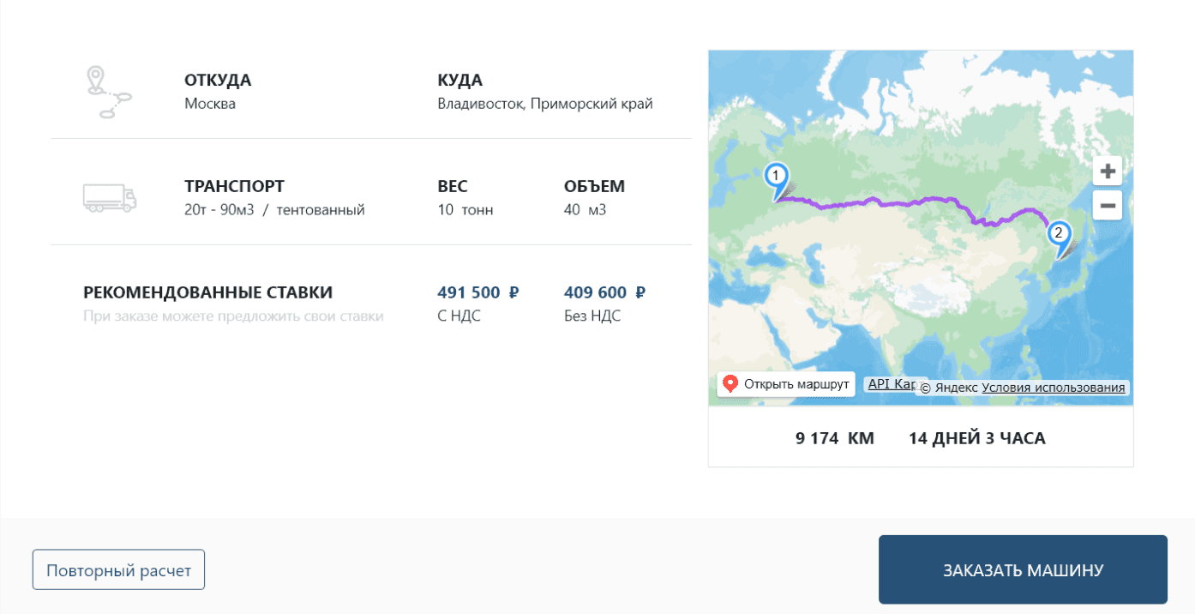This screenshot has height=614, width=1195.
Task: Zoom in on the map
Action: 1108,171
